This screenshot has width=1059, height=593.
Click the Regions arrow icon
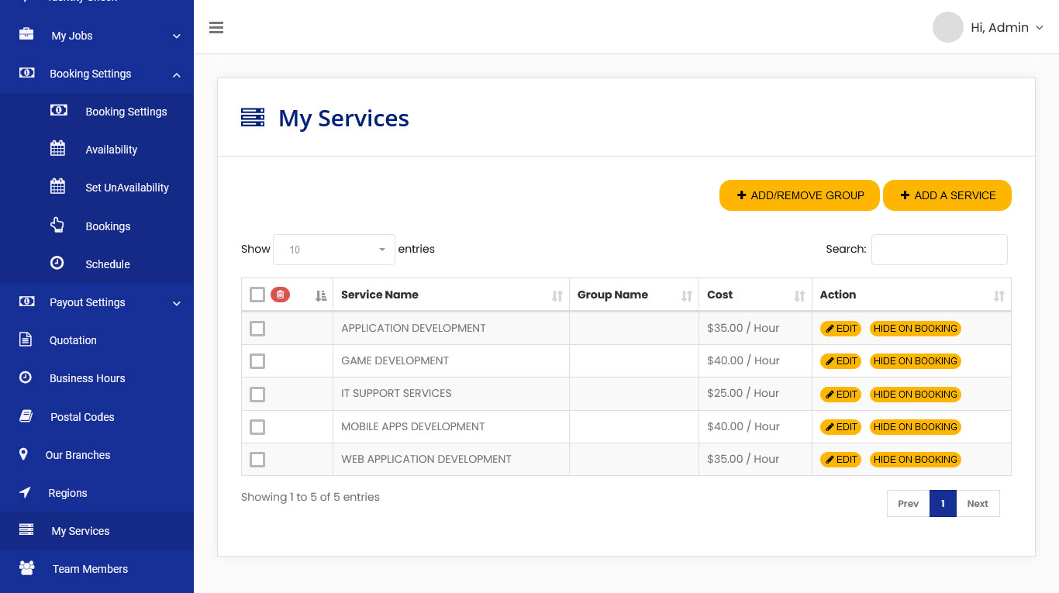pyautogui.click(x=25, y=493)
